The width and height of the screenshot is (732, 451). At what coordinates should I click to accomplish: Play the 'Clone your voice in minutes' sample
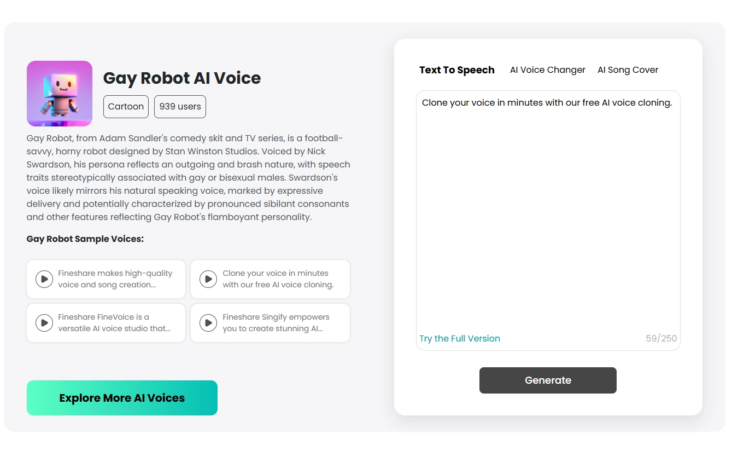pos(208,279)
